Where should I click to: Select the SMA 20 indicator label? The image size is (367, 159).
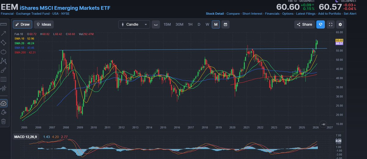tap(24, 43)
